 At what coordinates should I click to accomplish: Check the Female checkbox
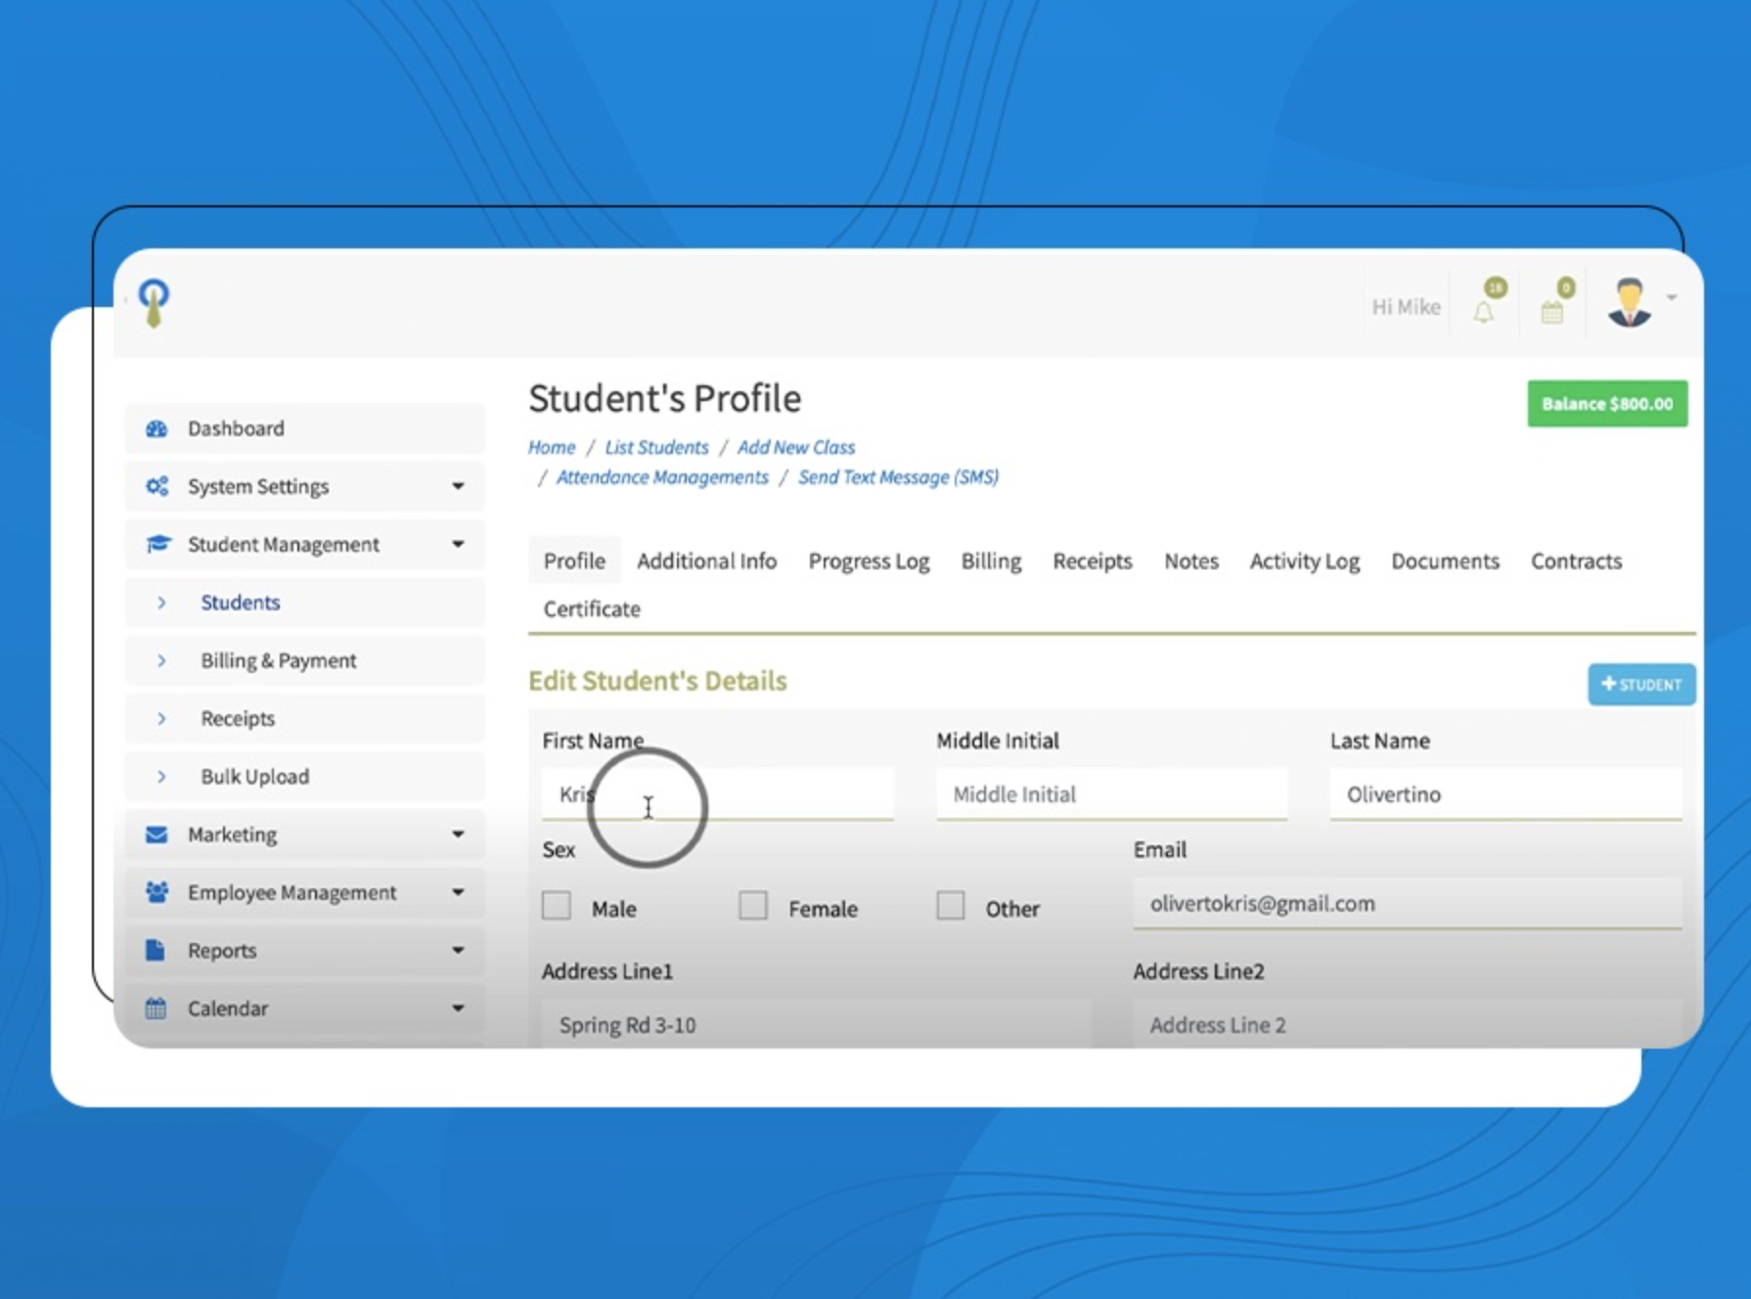[753, 906]
